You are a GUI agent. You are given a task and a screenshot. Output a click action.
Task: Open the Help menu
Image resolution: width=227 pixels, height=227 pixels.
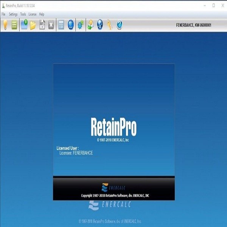[x=42, y=14]
